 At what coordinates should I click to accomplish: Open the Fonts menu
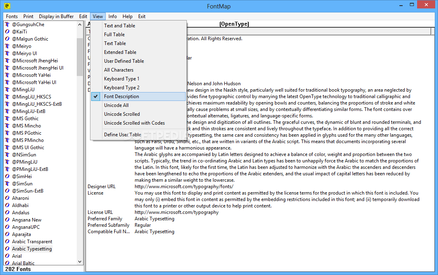(12, 16)
